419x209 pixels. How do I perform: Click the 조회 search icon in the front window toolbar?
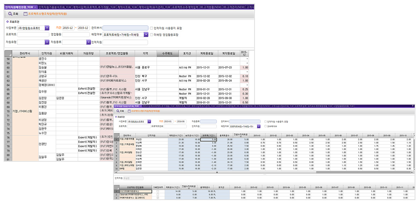point(117,111)
